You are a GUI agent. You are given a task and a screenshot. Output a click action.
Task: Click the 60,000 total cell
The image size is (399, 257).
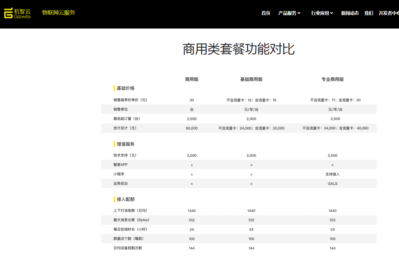tap(192, 128)
